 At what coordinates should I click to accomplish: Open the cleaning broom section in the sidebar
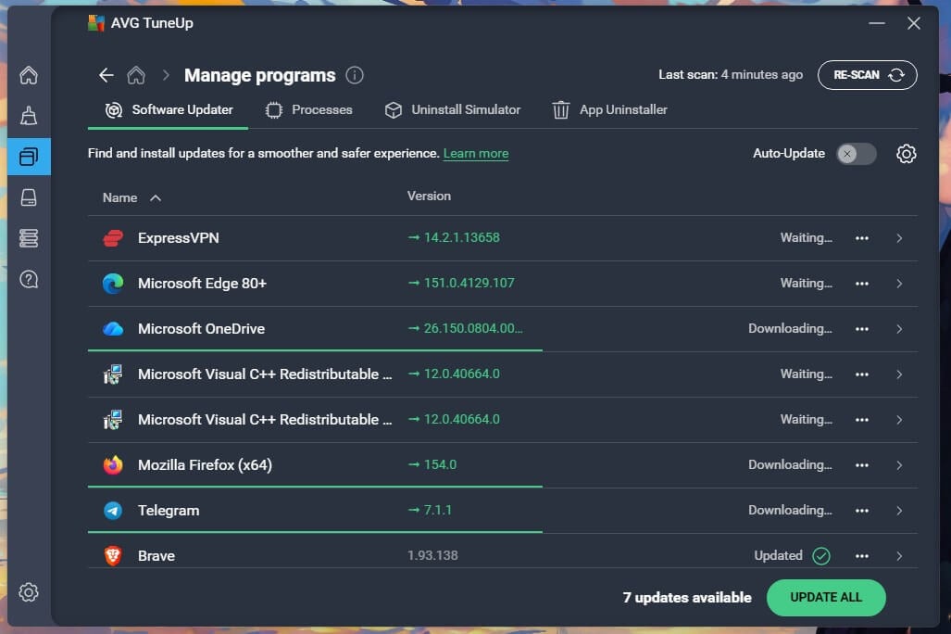pos(29,115)
